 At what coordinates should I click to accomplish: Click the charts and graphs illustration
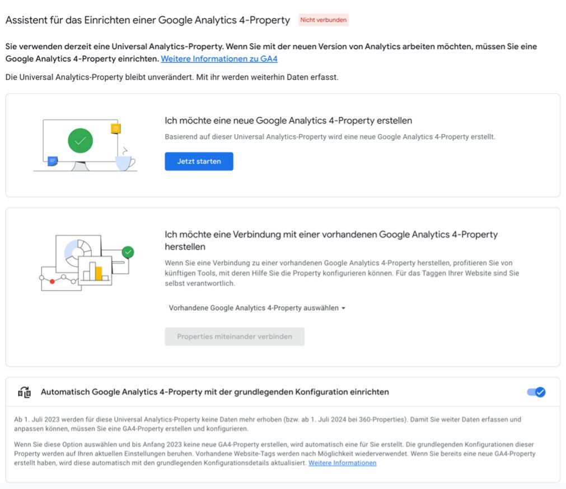(87, 263)
